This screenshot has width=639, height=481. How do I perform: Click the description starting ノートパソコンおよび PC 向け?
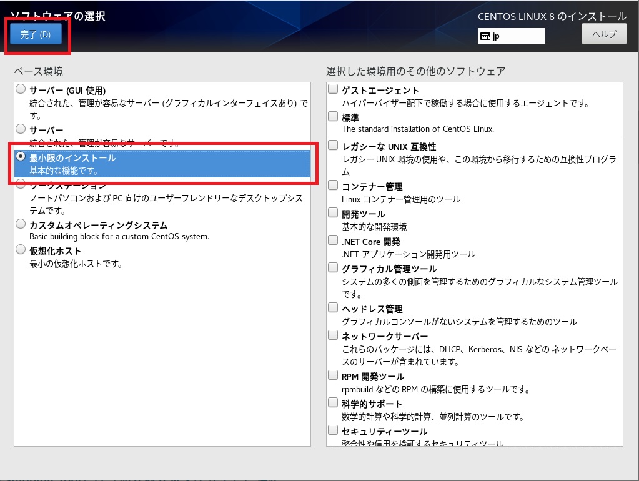(166, 204)
